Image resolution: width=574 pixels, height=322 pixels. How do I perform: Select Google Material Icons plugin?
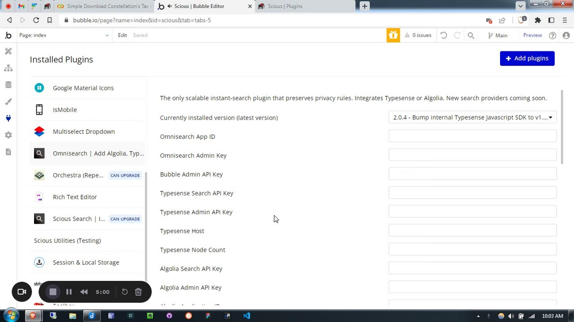[88, 88]
